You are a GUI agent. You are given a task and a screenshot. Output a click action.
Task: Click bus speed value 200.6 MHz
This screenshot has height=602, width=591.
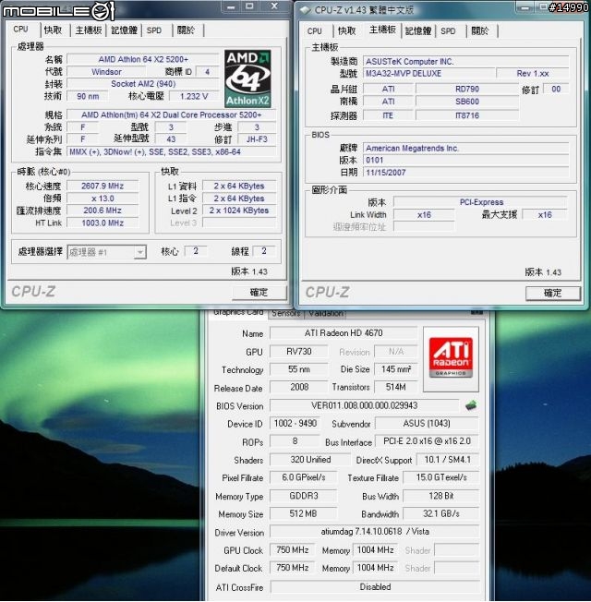[x=103, y=211]
